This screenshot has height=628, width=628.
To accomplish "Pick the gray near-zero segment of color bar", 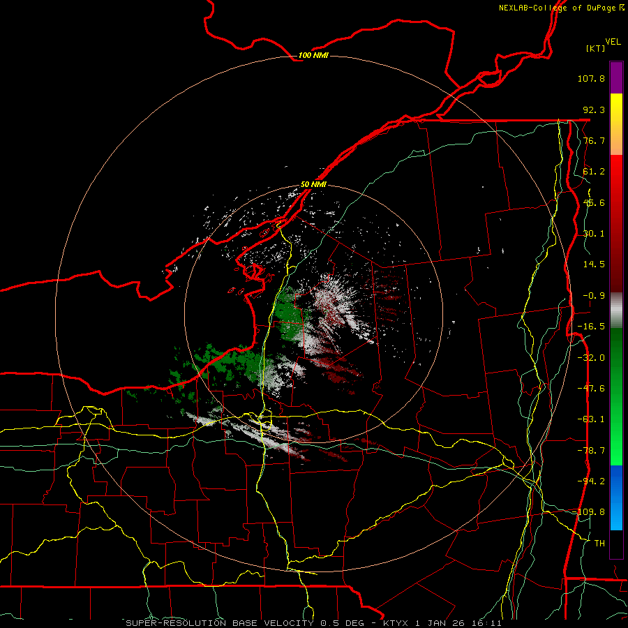I will click(x=616, y=311).
